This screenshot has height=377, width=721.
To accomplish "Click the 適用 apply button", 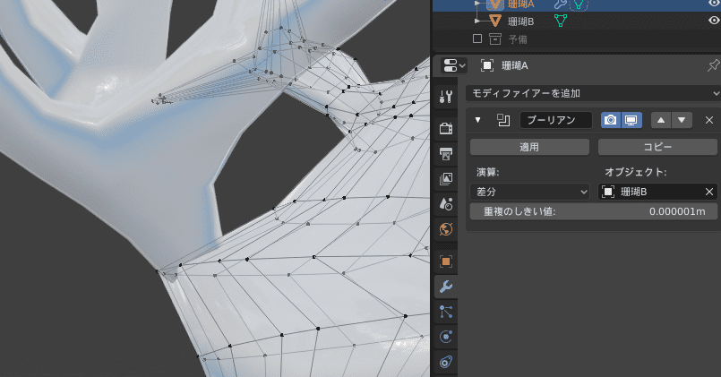I will (529, 147).
